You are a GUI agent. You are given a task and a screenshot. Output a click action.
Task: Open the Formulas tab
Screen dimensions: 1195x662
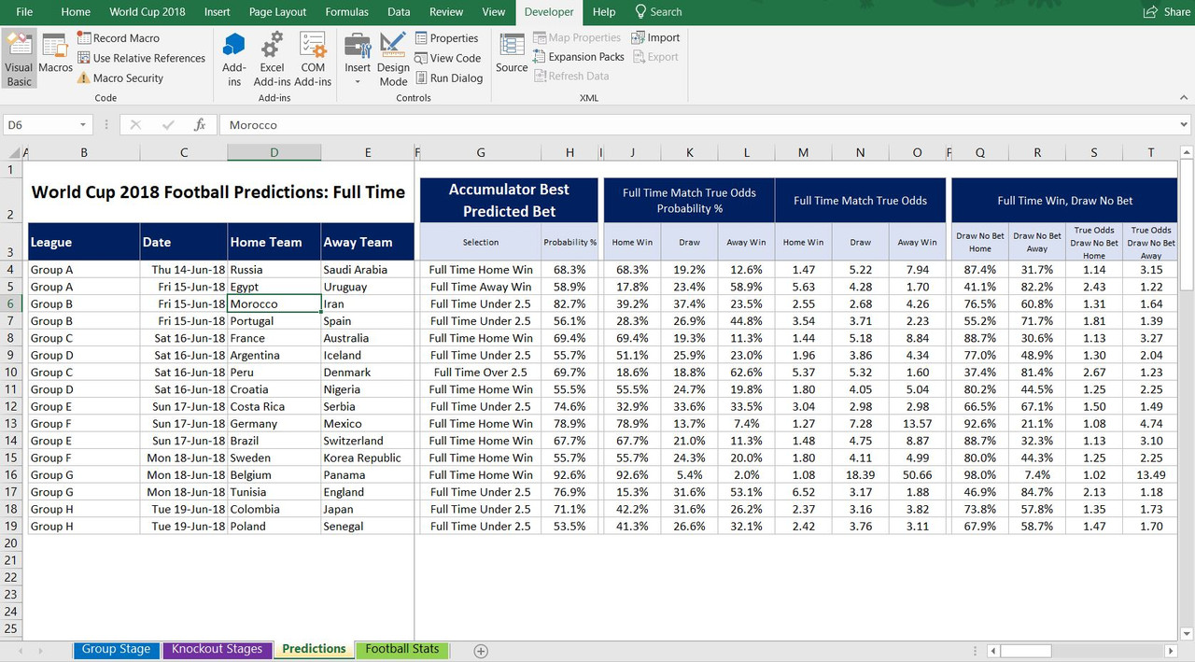[x=346, y=12]
